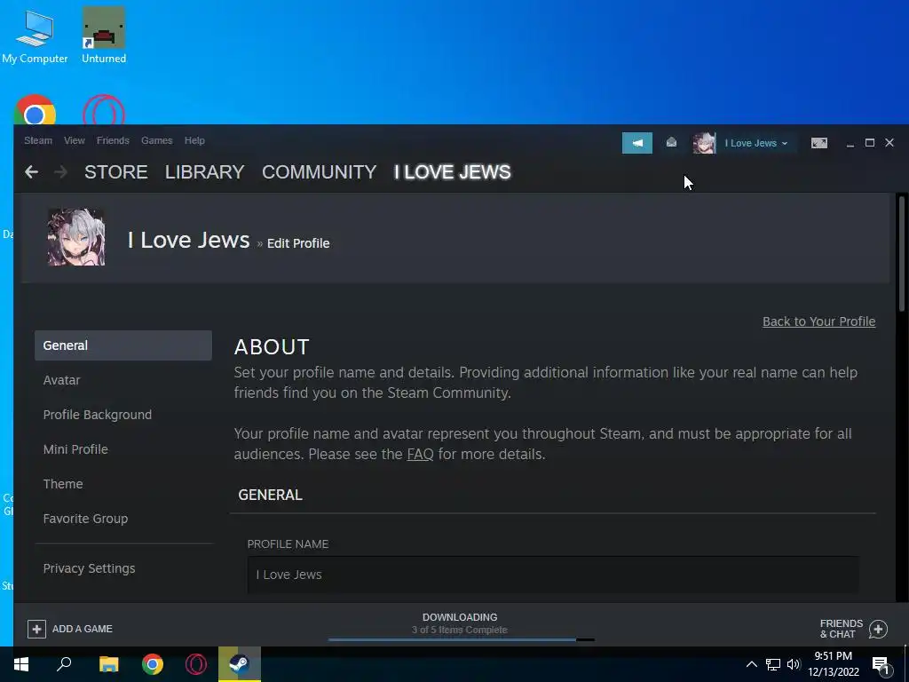Click the Steam taskbar icon

click(240, 664)
